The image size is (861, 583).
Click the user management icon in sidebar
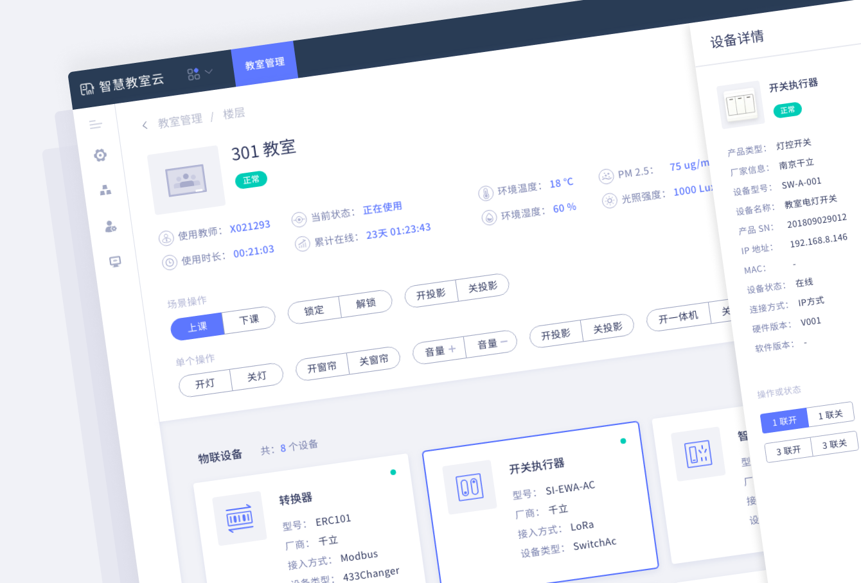(109, 227)
